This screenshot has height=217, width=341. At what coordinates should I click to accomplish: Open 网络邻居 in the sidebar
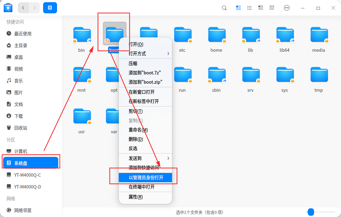(x=31, y=210)
